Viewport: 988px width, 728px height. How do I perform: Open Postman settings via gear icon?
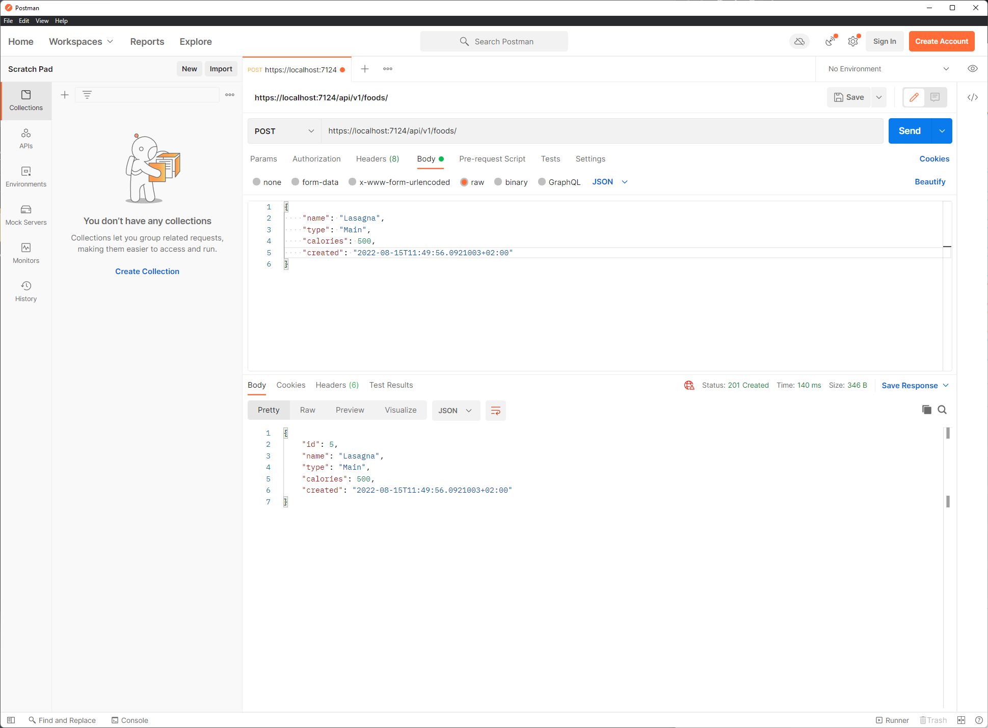853,41
